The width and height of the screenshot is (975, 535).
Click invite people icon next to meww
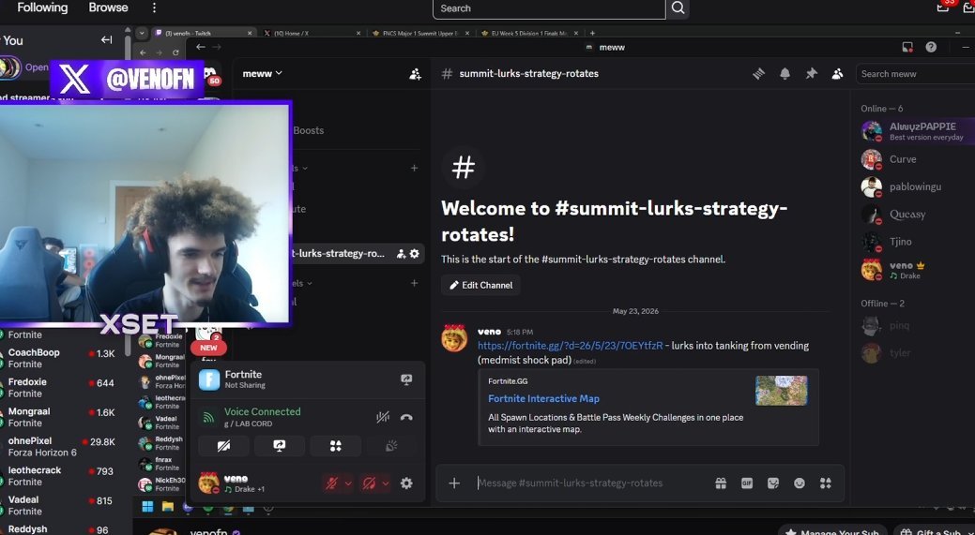(415, 74)
